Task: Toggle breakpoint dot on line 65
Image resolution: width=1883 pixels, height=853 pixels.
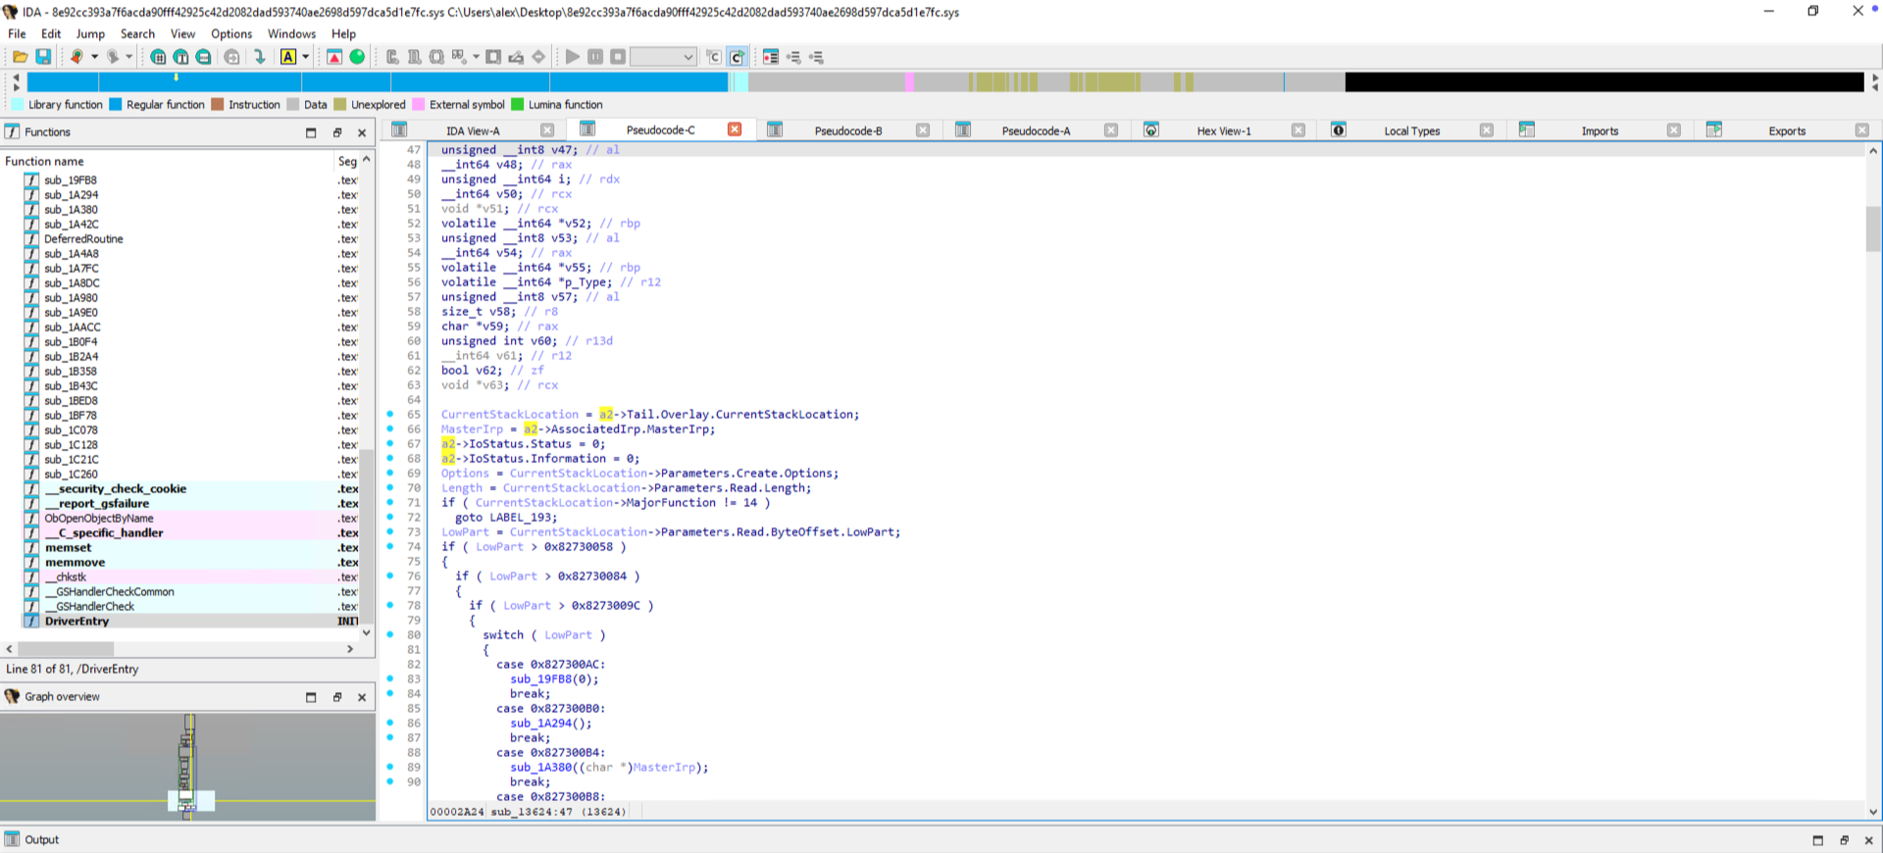Action: [389, 414]
